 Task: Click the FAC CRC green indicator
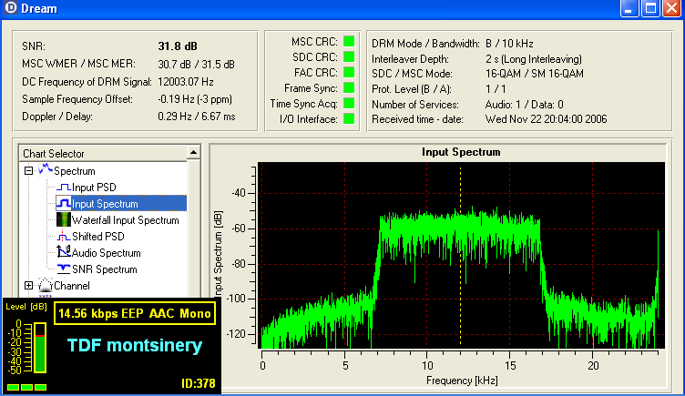click(349, 72)
